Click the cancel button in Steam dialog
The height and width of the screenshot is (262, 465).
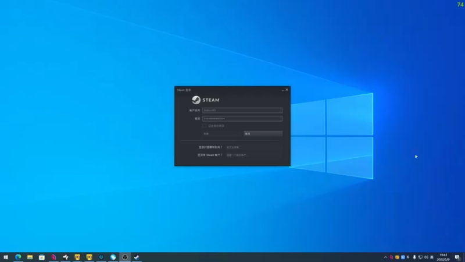click(x=263, y=134)
